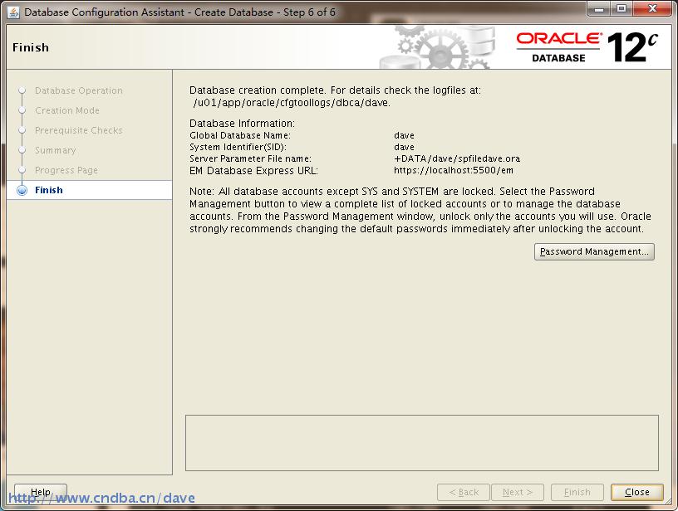Click the empty message box at bottom
678x511 pixels.
pyautogui.click(x=422, y=443)
